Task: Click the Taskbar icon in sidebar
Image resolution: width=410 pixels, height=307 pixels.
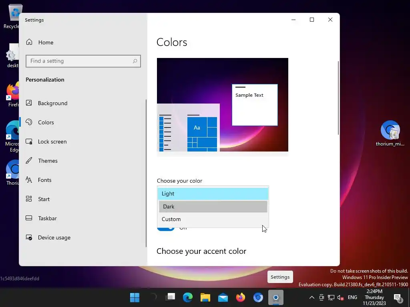Action: 29,218
